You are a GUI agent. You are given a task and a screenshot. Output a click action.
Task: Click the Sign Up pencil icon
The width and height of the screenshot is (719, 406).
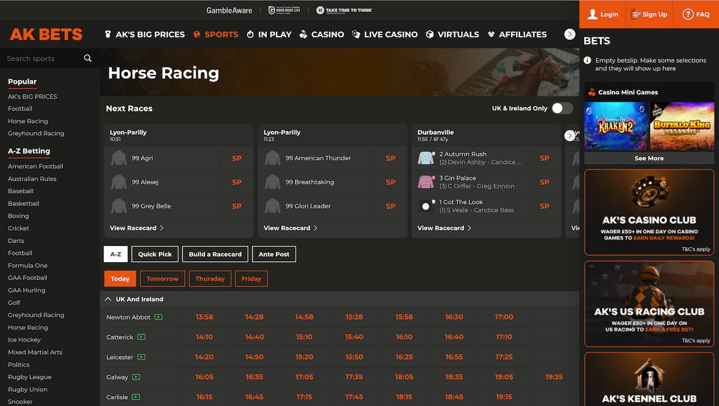point(635,14)
